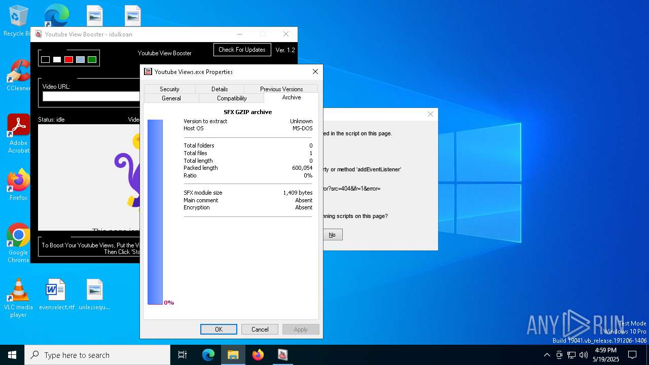This screenshot has height=365, width=649.
Task: Open the Microsoft Edge desktop shortcut
Action: point(56,15)
